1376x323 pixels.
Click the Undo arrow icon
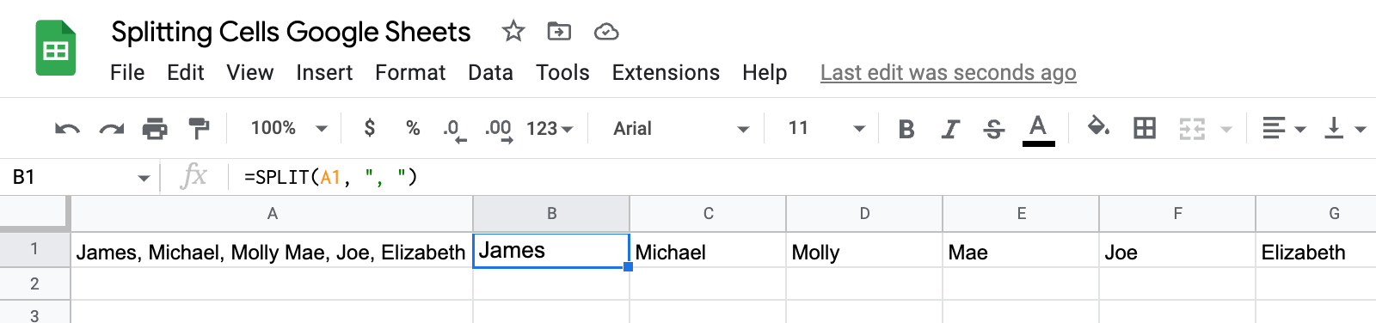click(x=67, y=129)
